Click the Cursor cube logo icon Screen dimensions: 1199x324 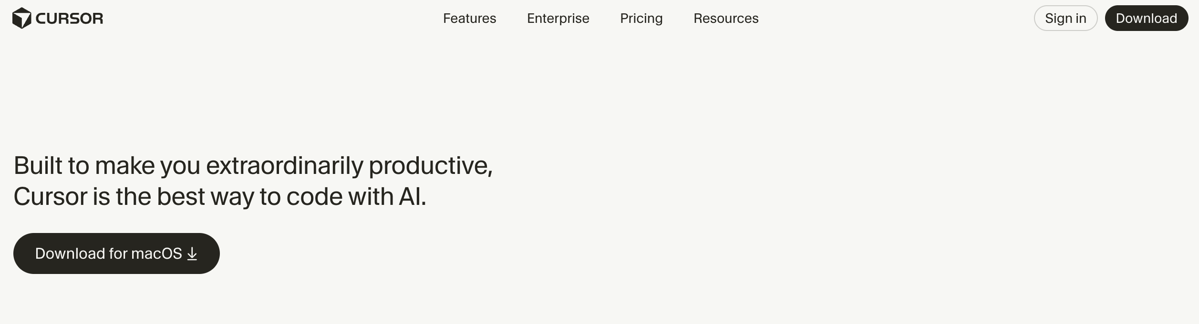pyautogui.click(x=21, y=18)
